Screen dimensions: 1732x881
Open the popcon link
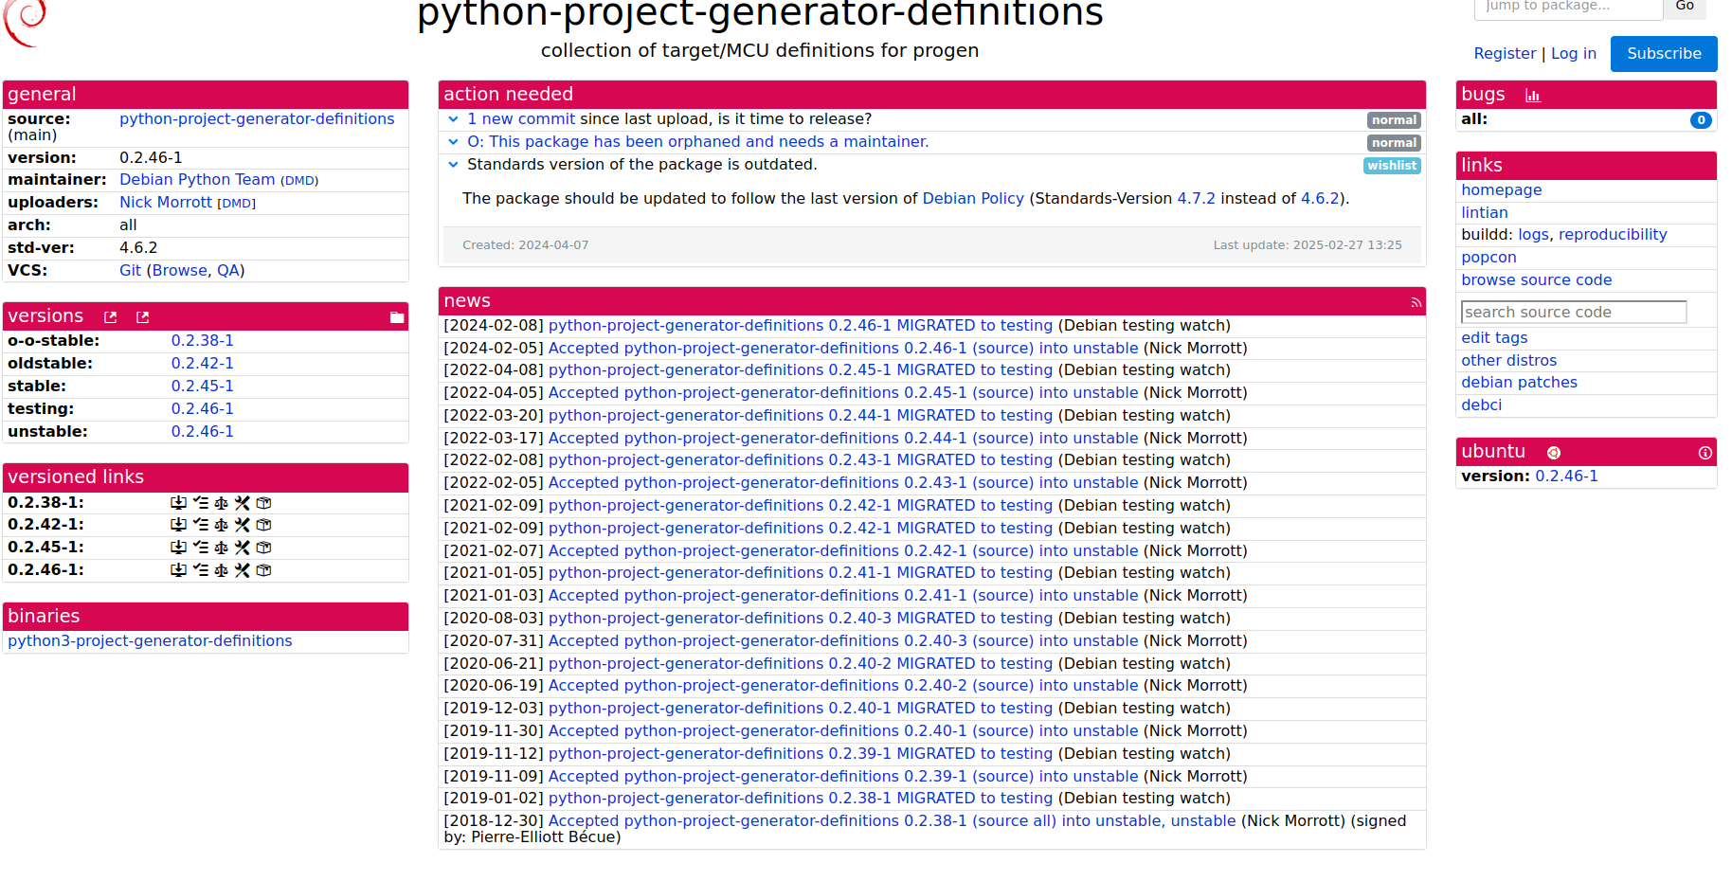point(1488,258)
